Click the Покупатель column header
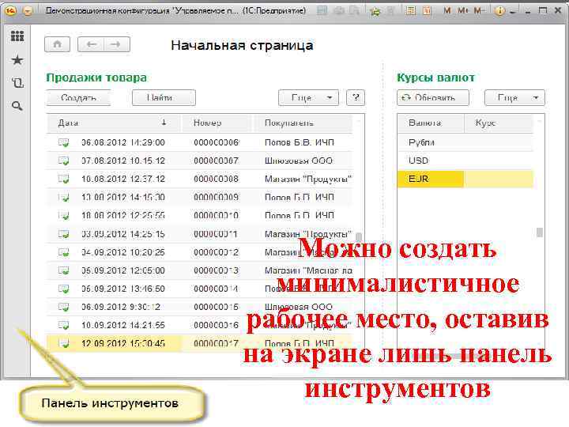Viewport: 569px width, 427px height. coord(303,123)
